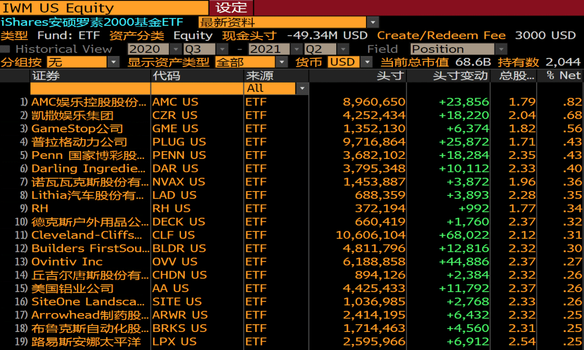
Task: Sort by the % Net column header
Action: tap(560, 75)
